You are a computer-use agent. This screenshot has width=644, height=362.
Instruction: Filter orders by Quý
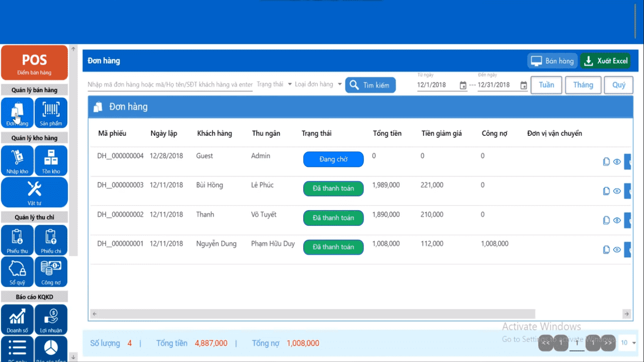click(x=619, y=85)
